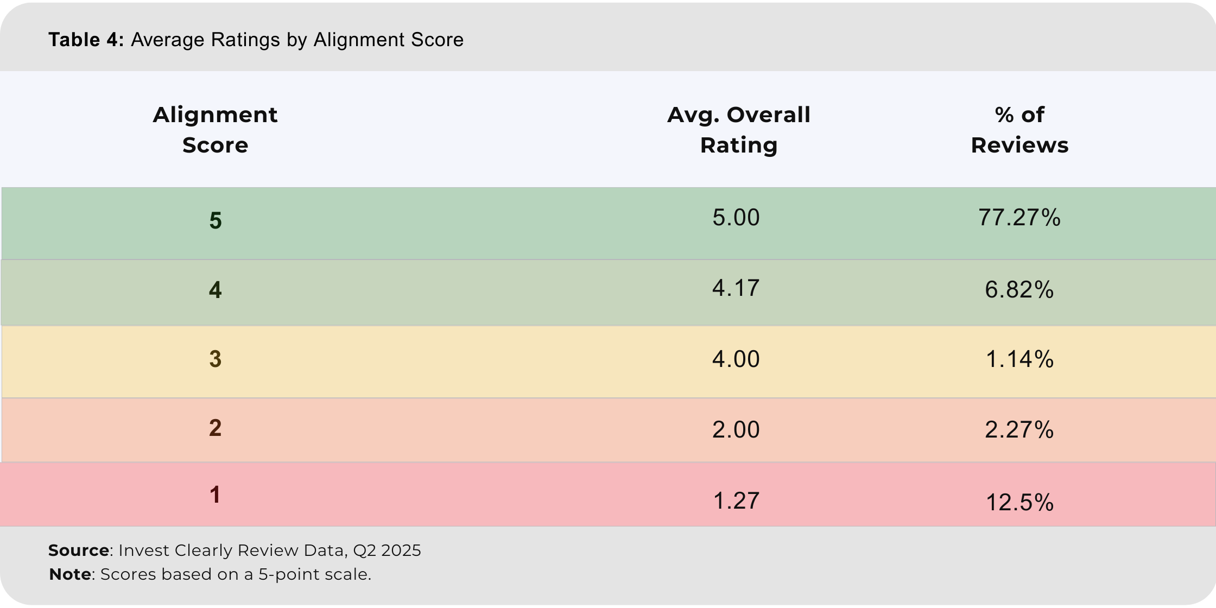The image size is (1216, 608).
Task: Select alignment score 4 cell
Action: 216,290
